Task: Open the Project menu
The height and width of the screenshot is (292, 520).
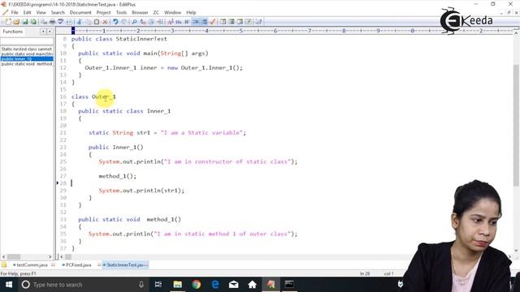Action: [x=103, y=13]
